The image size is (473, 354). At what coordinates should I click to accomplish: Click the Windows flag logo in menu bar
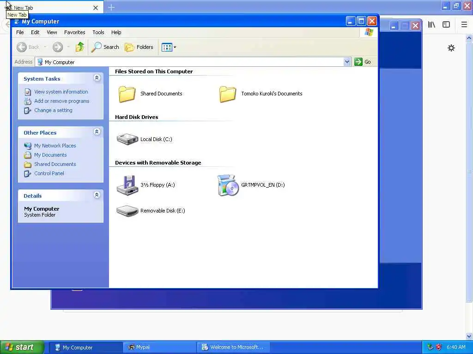click(369, 32)
